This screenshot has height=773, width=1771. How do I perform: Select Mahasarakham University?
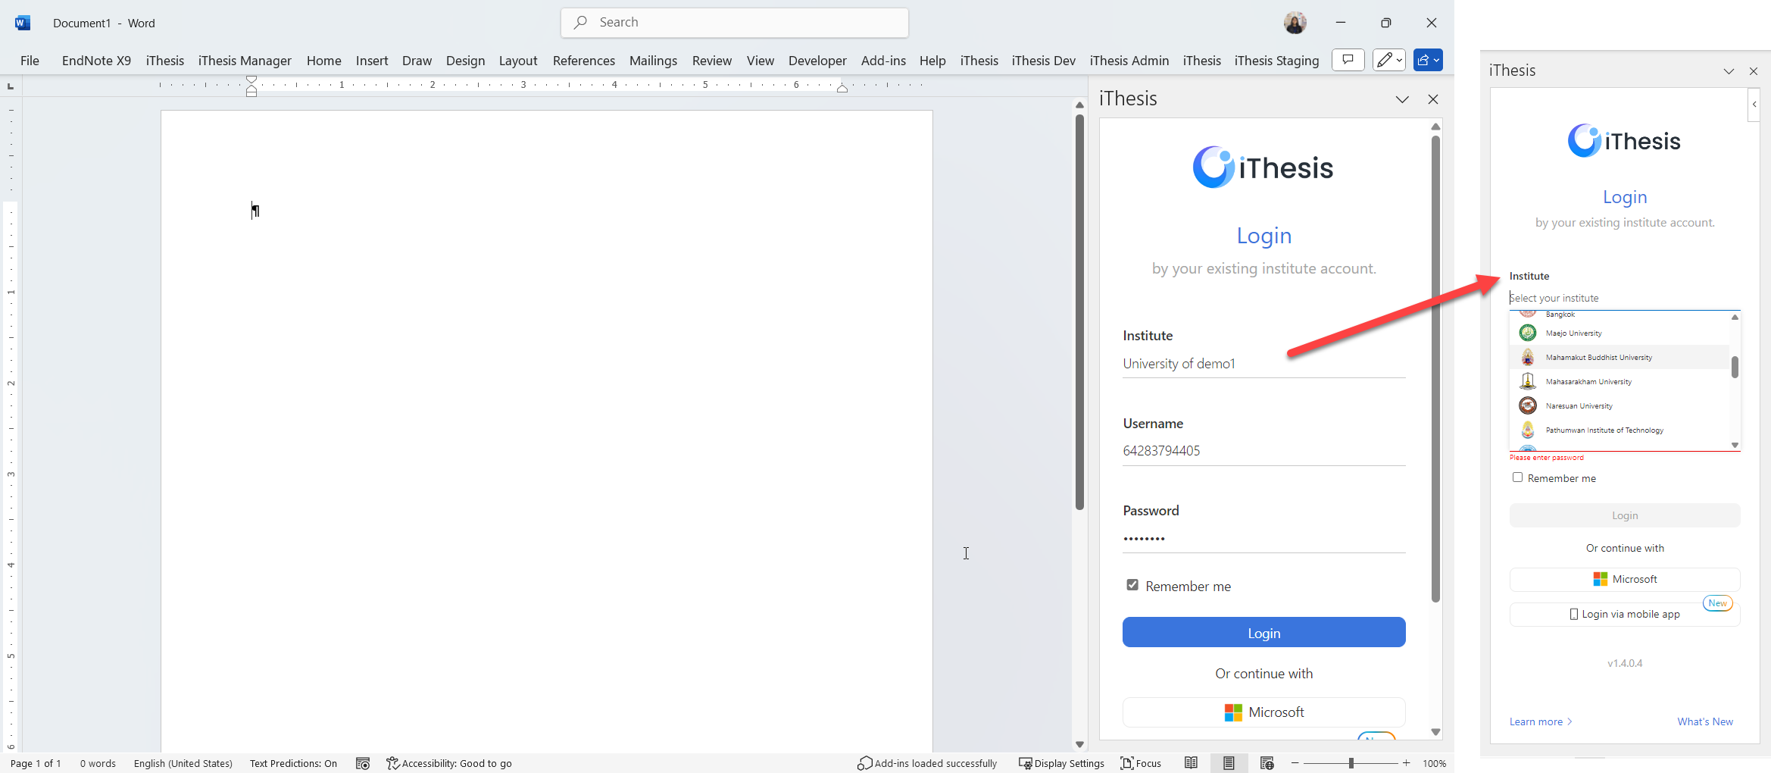[1620, 382]
